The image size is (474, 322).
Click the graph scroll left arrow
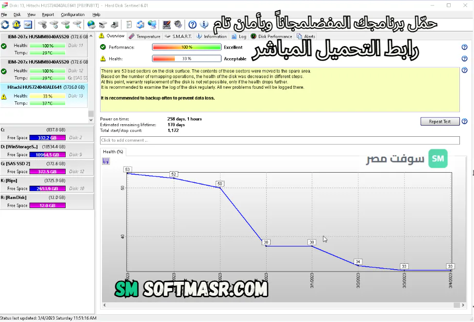pos(104,305)
